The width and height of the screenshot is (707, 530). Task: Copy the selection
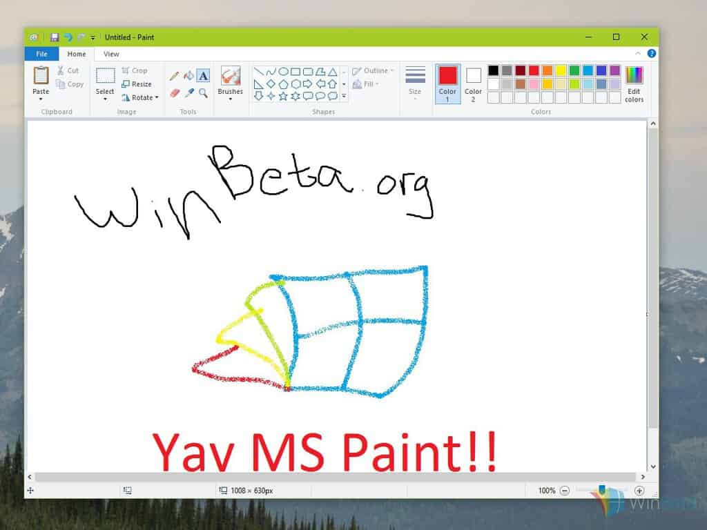70,84
